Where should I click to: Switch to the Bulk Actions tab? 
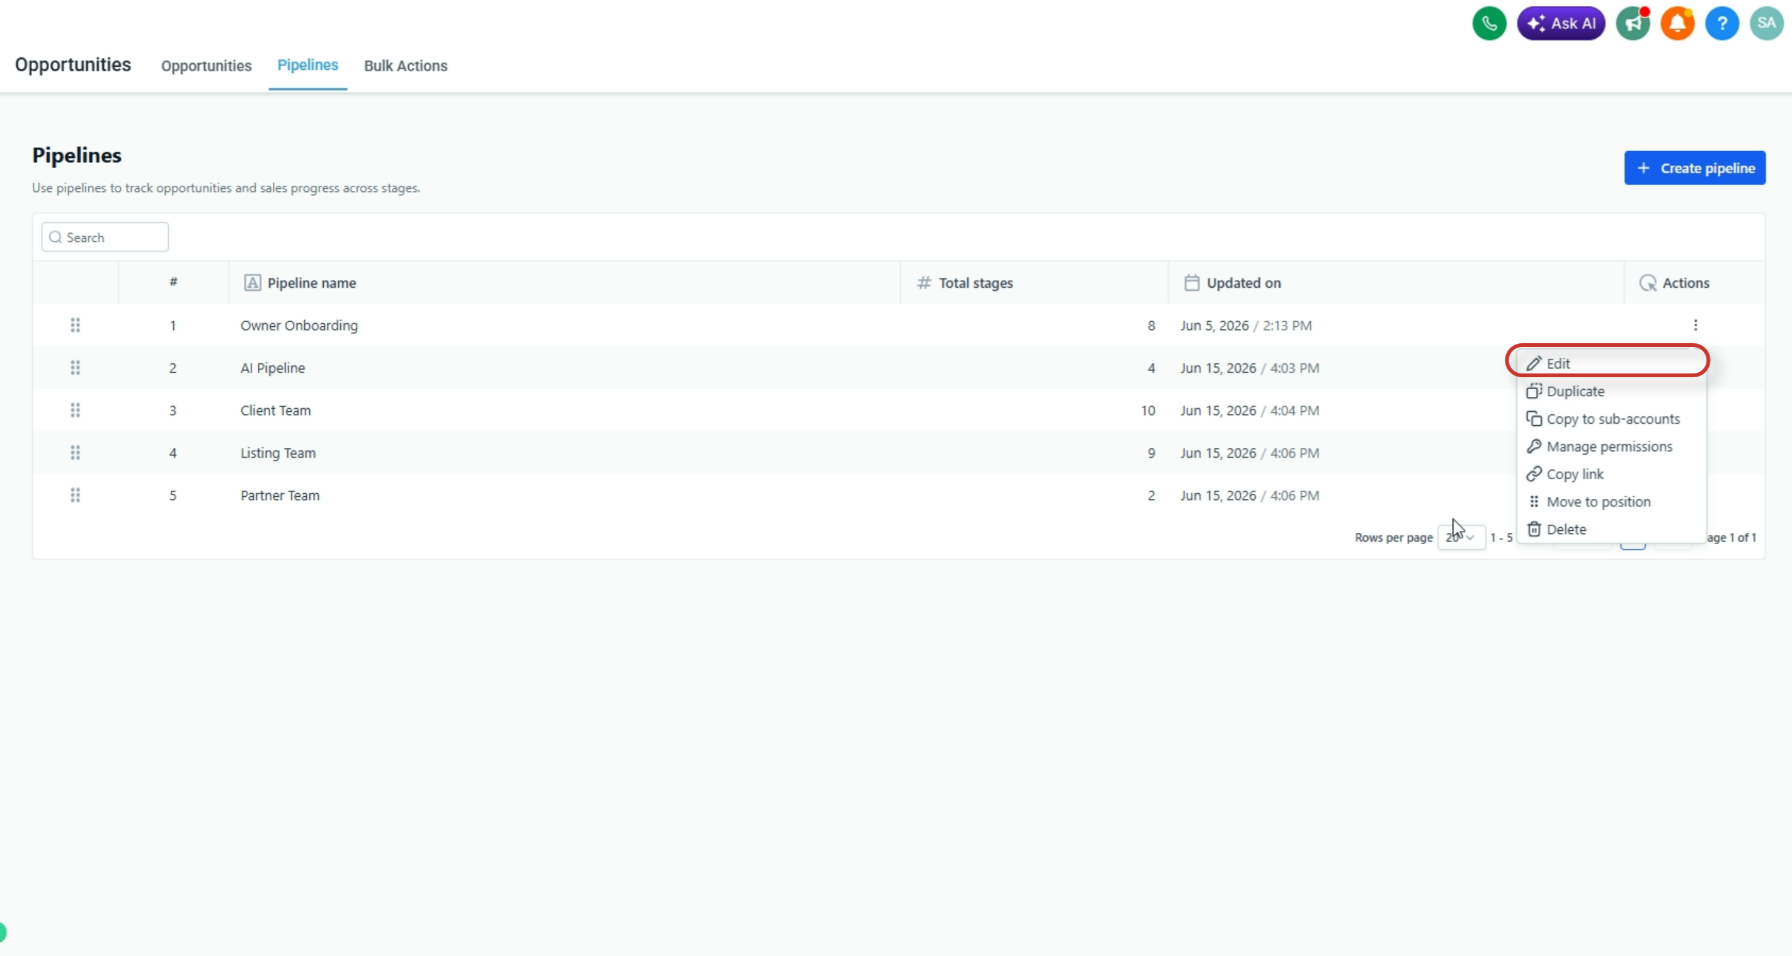pos(406,65)
